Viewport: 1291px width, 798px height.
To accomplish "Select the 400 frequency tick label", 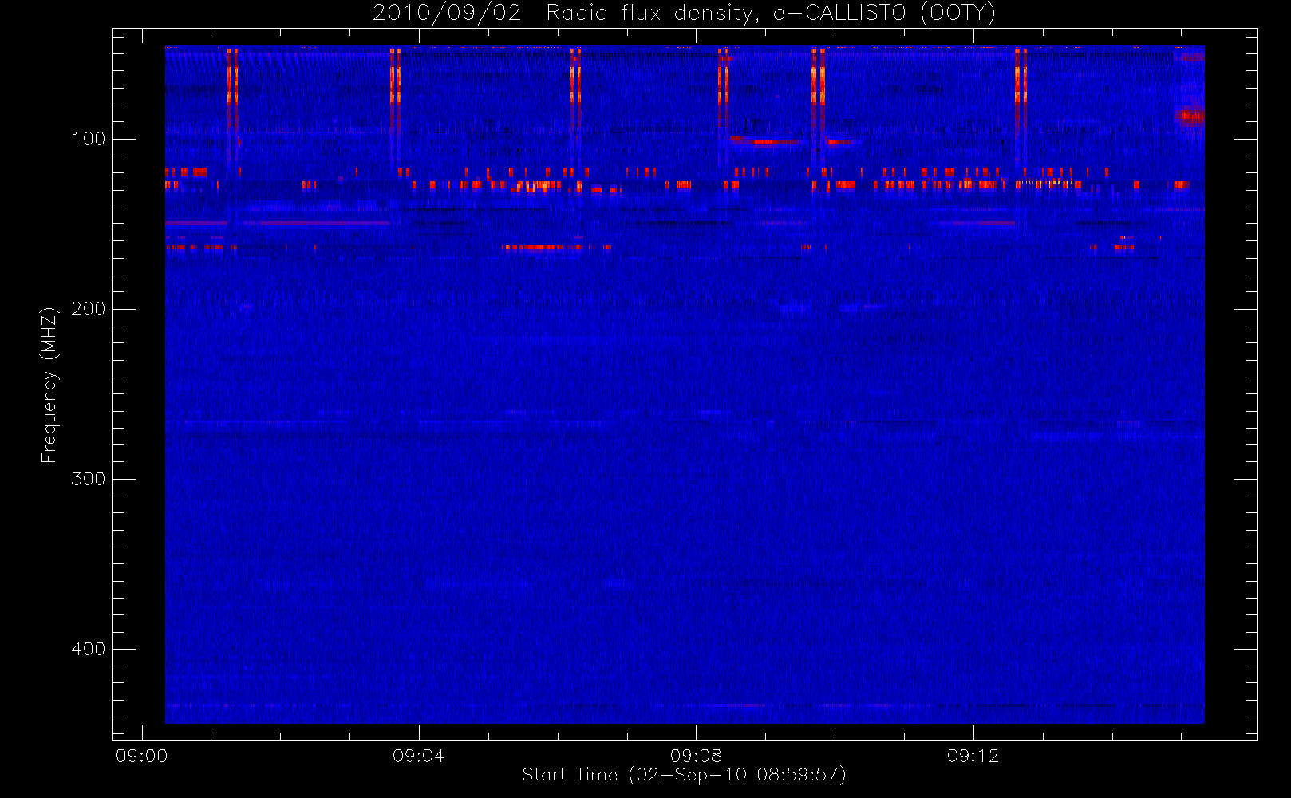I will click(x=89, y=649).
